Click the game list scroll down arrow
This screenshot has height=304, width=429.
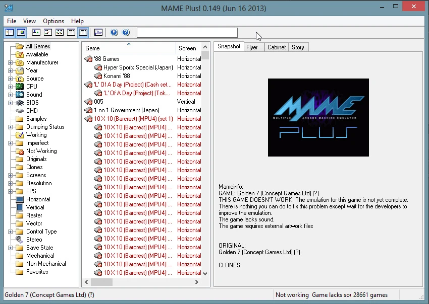[205, 273]
